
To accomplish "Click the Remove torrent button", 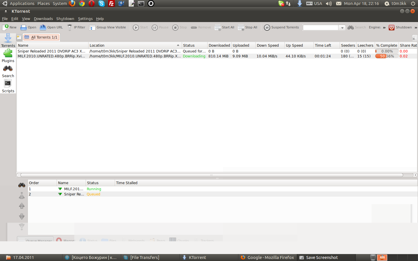I will point(201,28).
